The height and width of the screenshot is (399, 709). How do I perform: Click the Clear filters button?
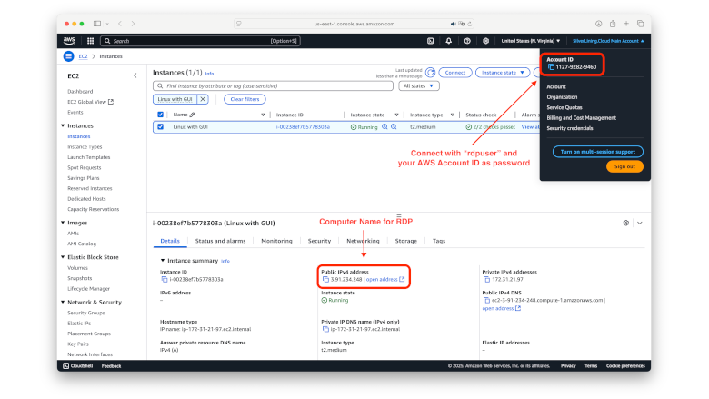(x=245, y=99)
